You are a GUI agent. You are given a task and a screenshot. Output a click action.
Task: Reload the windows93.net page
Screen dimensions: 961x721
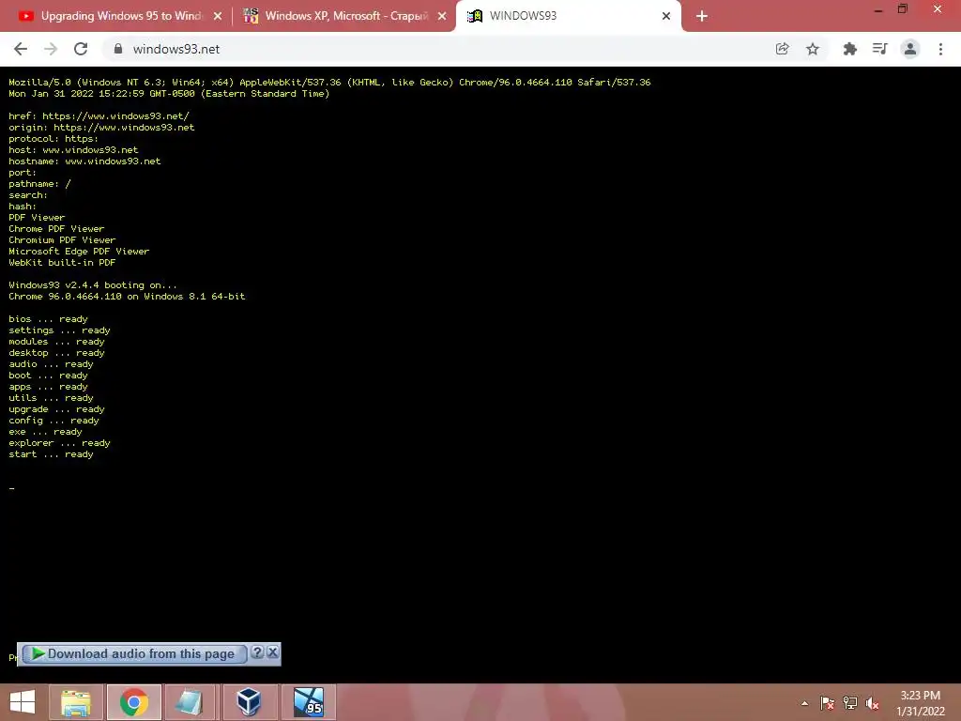pos(81,49)
